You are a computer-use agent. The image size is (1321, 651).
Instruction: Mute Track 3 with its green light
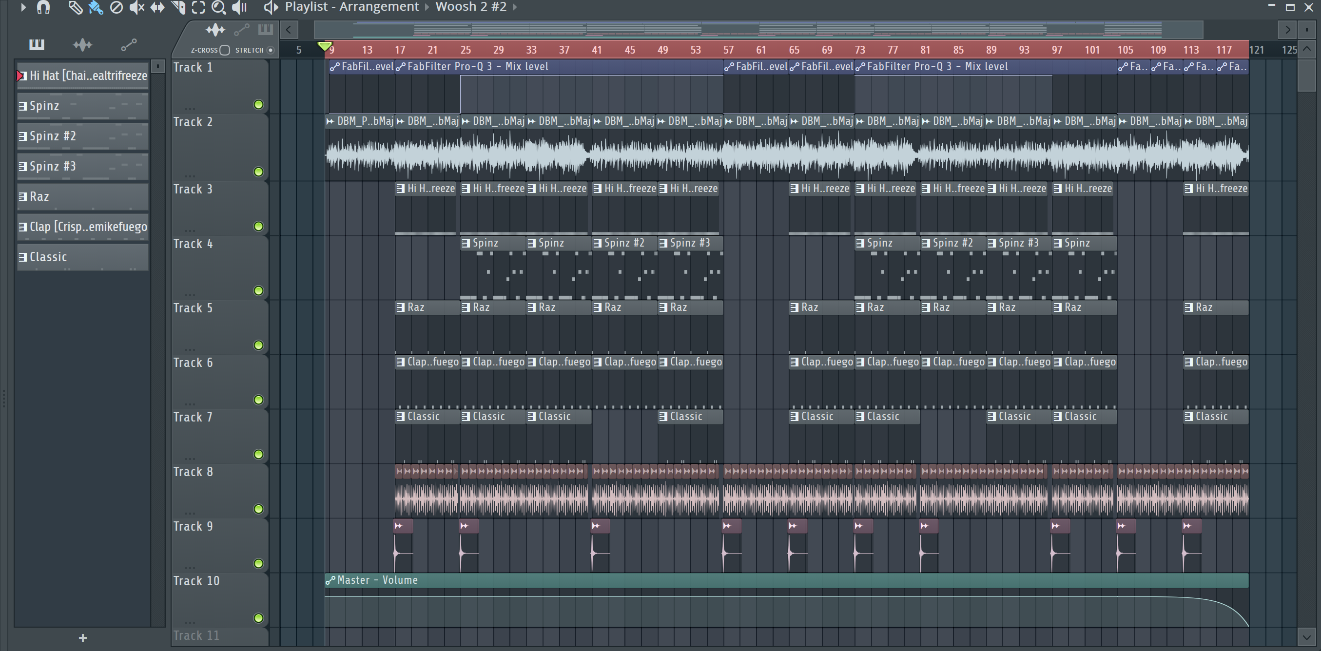click(x=258, y=227)
